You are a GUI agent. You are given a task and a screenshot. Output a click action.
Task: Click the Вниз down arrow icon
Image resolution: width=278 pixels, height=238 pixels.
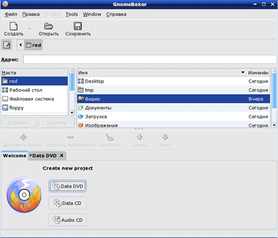click(165, 137)
